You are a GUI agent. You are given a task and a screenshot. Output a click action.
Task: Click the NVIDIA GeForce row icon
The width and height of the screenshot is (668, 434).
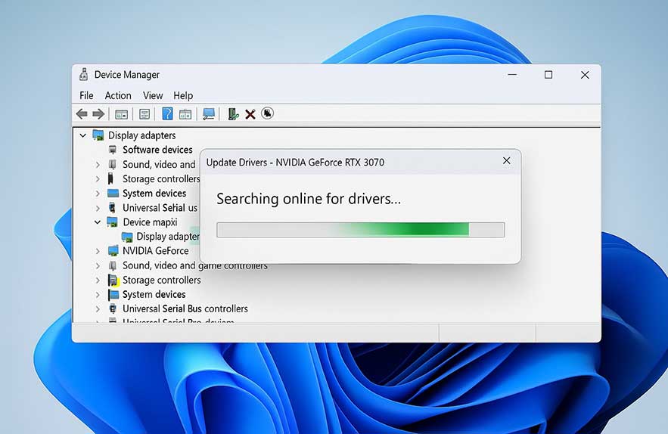[x=113, y=251]
